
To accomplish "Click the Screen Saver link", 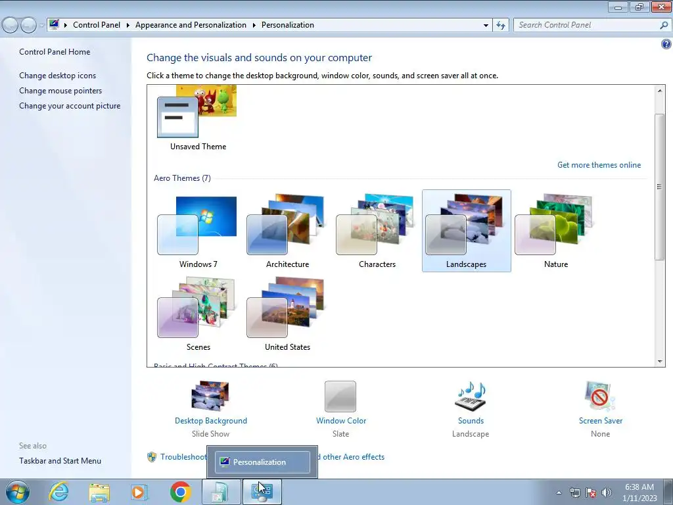I will click(x=601, y=421).
